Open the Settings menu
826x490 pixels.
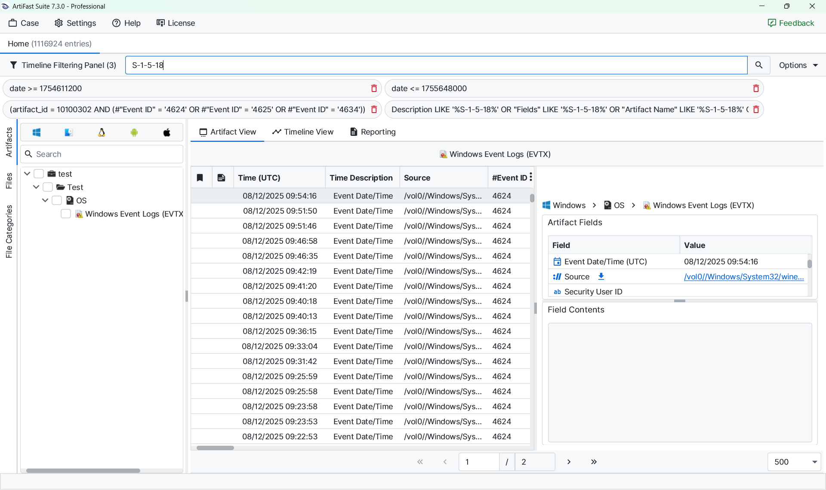(x=75, y=23)
